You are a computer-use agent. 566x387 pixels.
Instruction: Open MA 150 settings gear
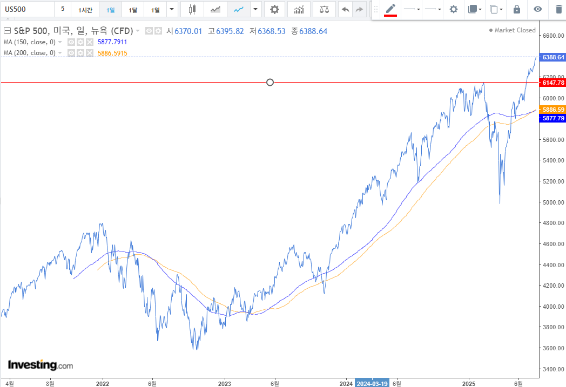[x=80, y=42]
